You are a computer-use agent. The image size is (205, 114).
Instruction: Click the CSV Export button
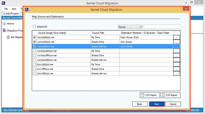170,95
